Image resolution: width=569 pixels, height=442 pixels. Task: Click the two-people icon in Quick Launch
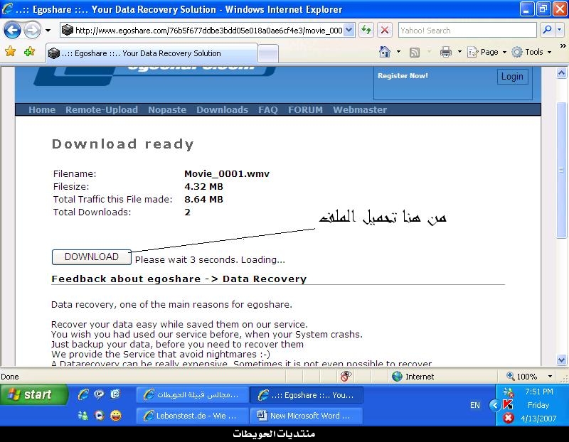click(x=83, y=416)
